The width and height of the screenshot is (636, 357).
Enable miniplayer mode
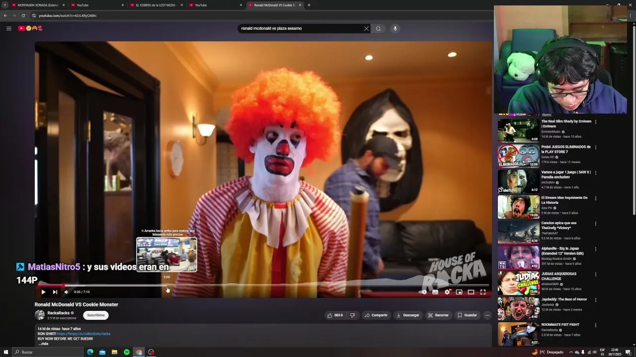point(459,292)
